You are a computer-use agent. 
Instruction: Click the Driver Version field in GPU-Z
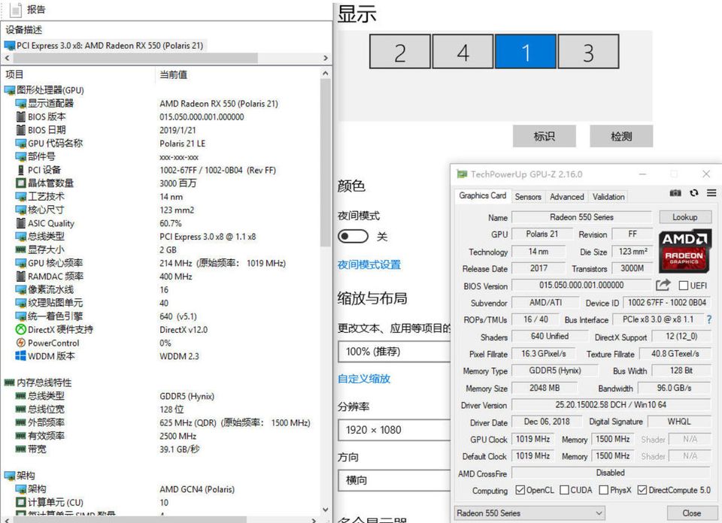(x=611, y=405)
